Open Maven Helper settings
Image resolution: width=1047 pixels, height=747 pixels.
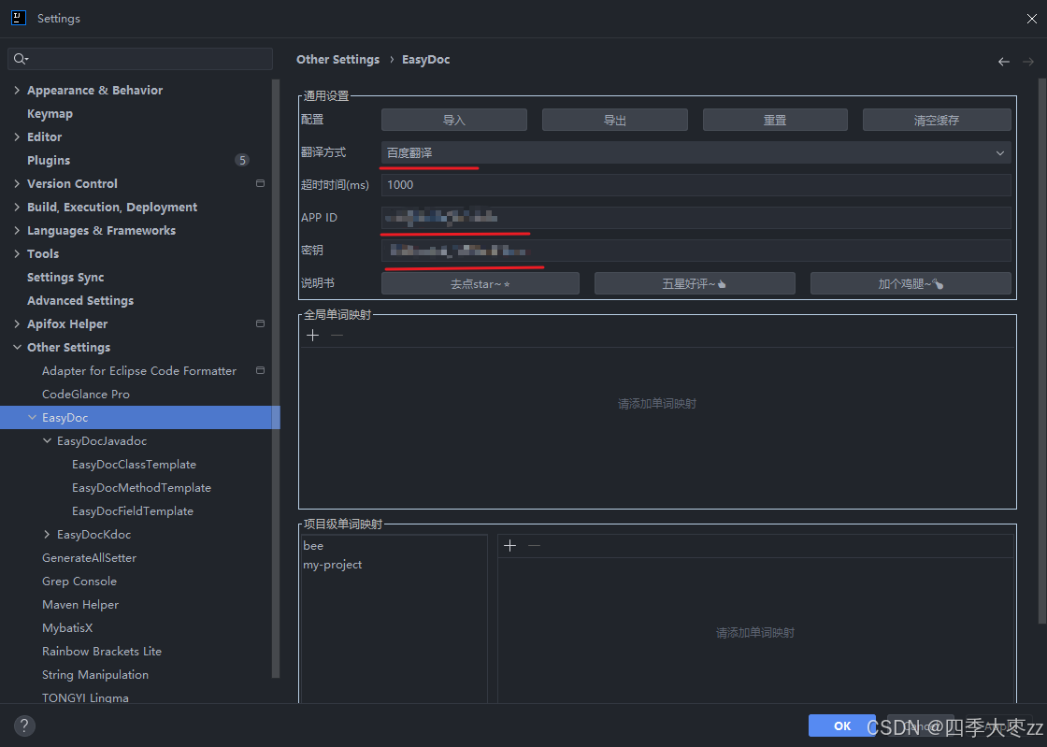click(80, 604)
